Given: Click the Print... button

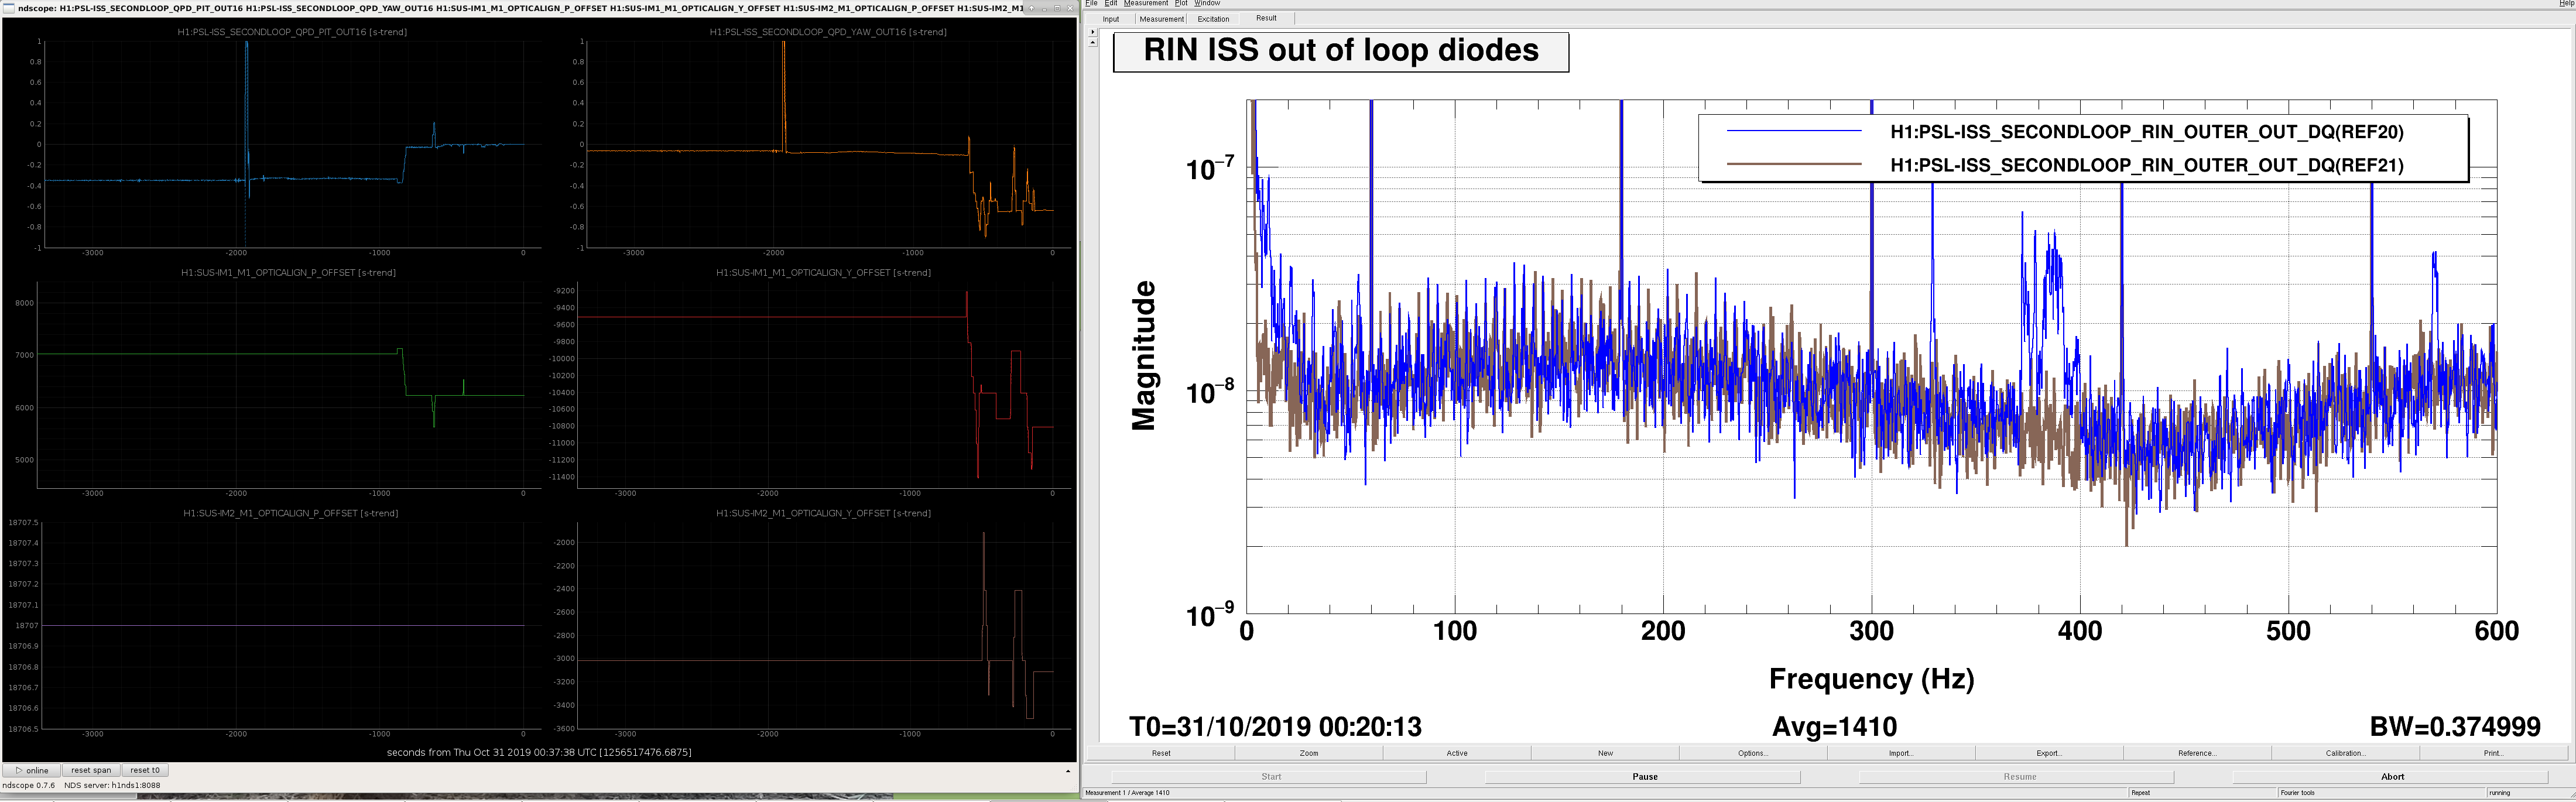Looking at the screenshot, I should 2493,753.
